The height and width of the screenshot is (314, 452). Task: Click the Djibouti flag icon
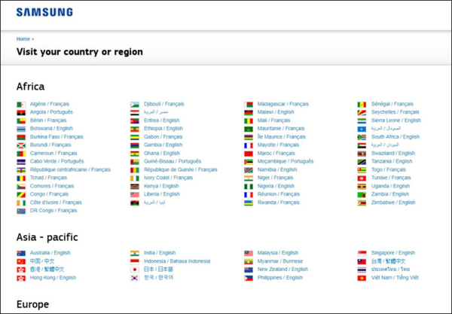pyautogui.click(x=135, y=104)
